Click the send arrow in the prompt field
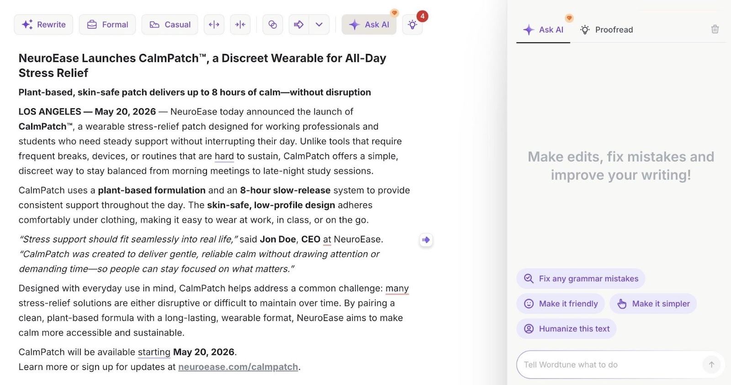The image size is (731, 385). coord(711,364)
